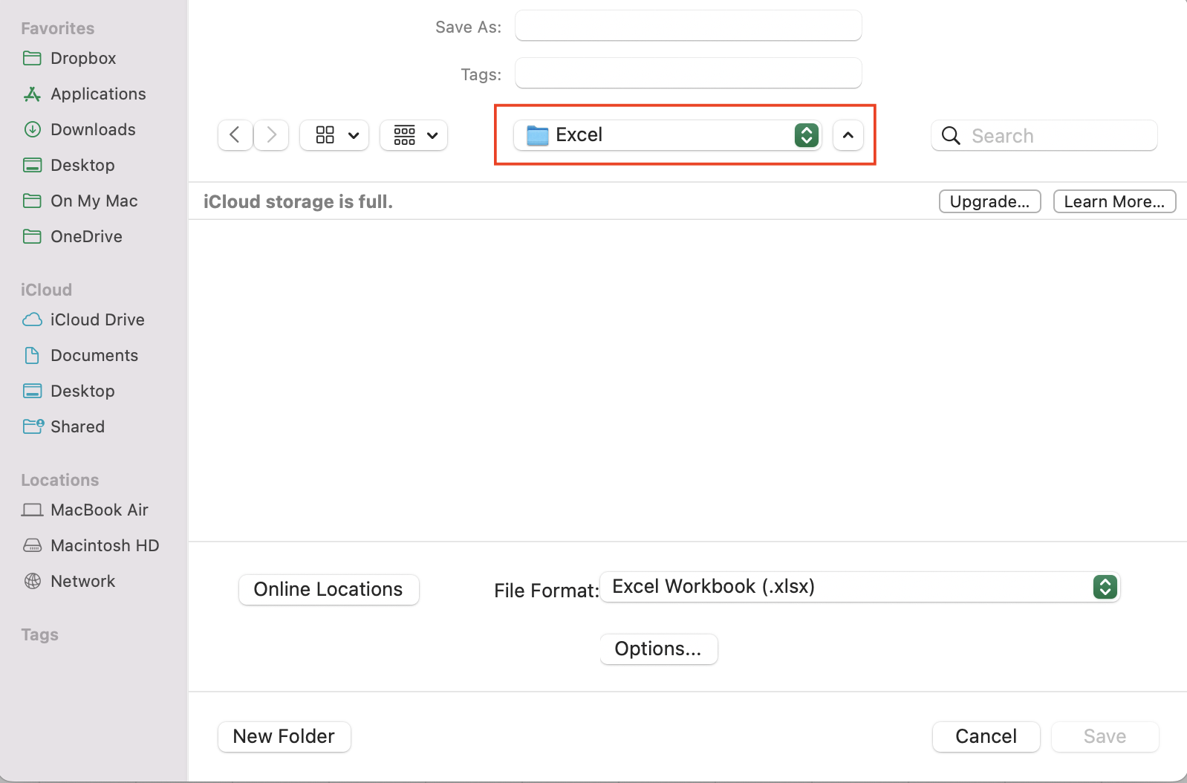Collapse the dialog with the up chevron button

848,135
